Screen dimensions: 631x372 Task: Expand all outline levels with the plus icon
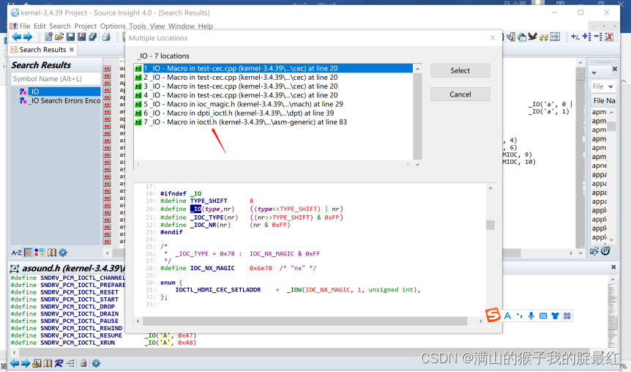pyautogui.click(x=587, y=37)
